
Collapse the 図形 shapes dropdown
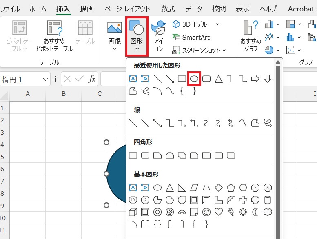point(137,36)
